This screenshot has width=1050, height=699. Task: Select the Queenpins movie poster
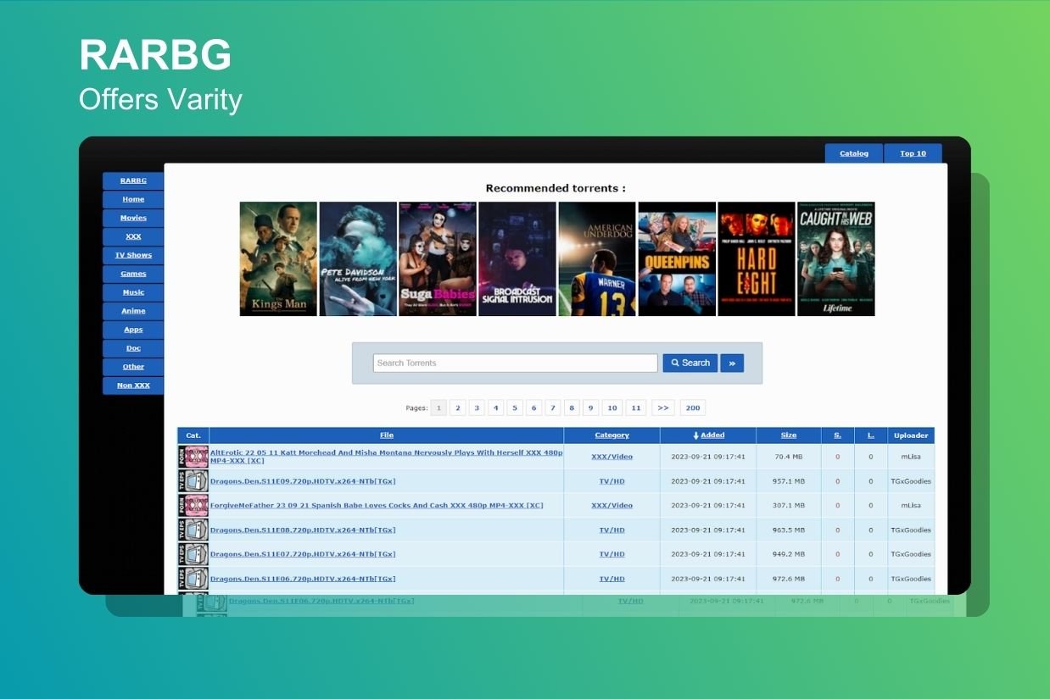[x=676, y=258]
